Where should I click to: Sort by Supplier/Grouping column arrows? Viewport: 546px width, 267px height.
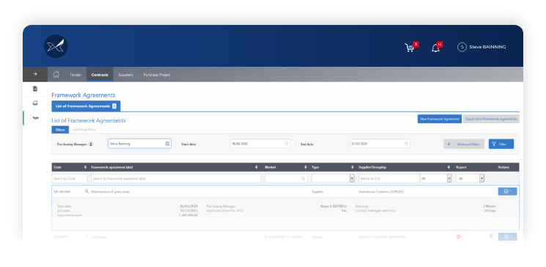449,167
